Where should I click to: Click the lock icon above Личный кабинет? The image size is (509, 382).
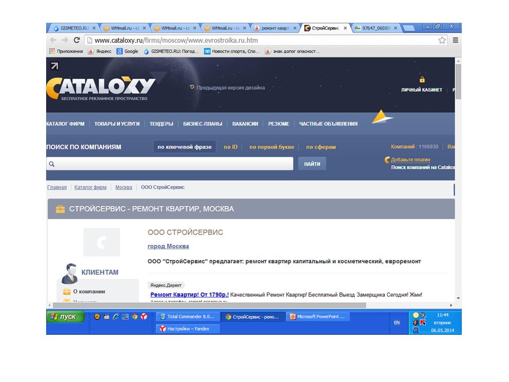pos(422,80)
